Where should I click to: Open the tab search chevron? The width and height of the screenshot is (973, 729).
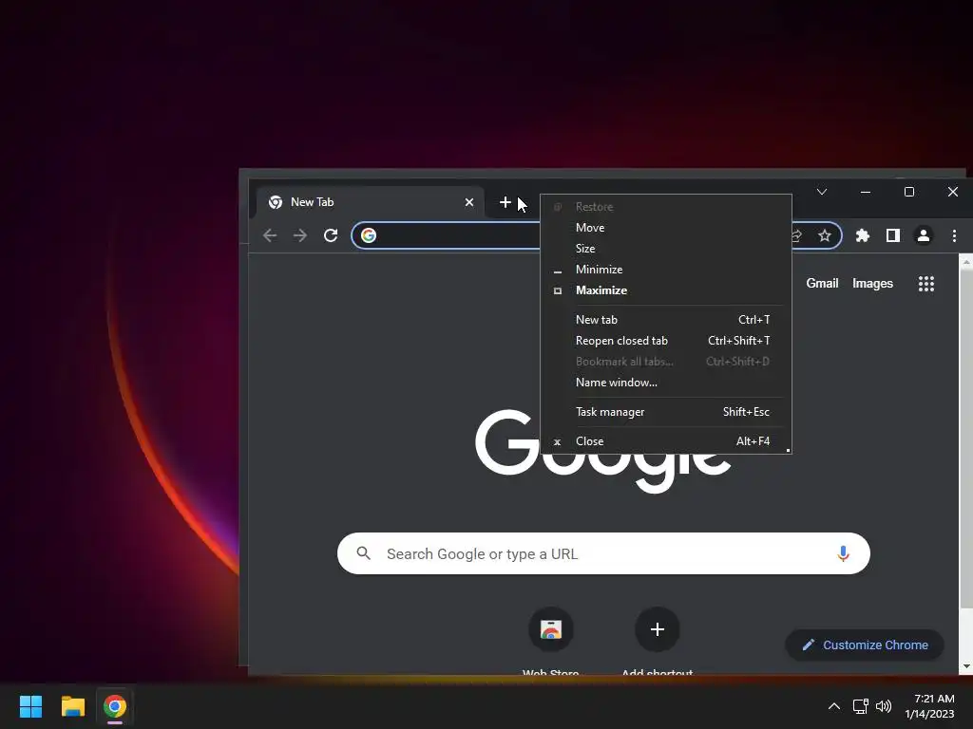point(822,192)
